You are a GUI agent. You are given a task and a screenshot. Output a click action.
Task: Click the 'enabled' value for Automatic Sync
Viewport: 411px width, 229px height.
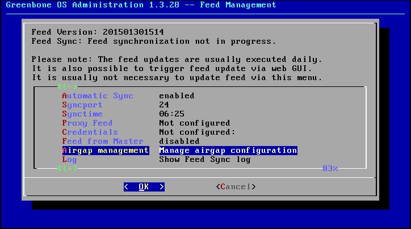click(x=177, y=95)
